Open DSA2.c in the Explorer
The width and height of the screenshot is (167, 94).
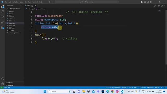click(x=11, y=19)
